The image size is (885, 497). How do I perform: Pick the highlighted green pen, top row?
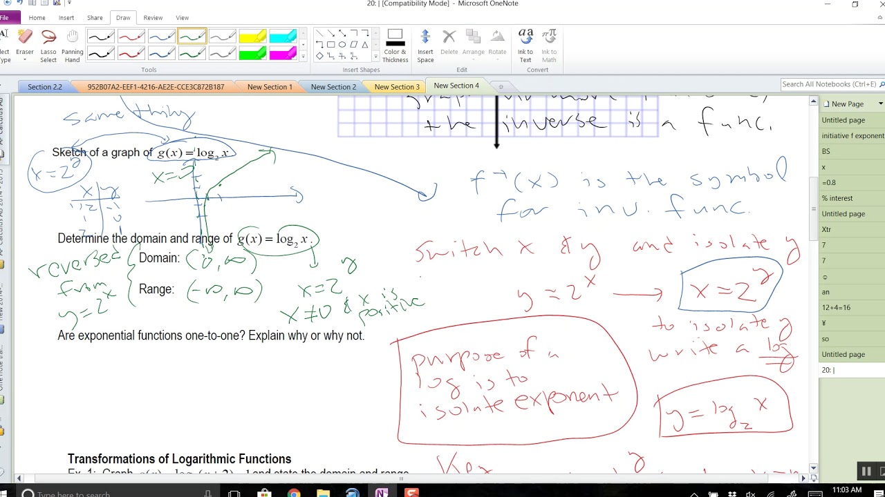tap(192, 37)
